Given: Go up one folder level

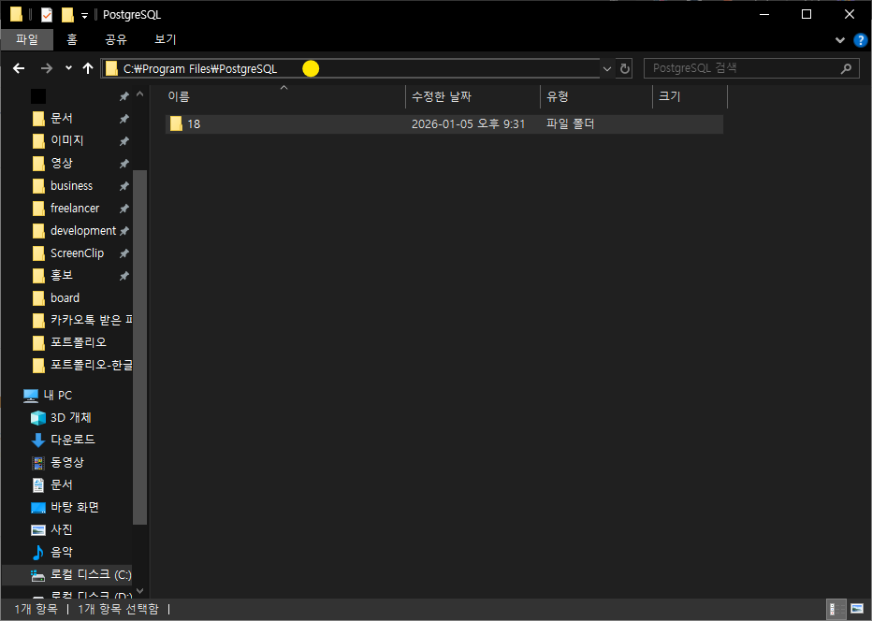Looking at the screenshot, I should [88, 68].
